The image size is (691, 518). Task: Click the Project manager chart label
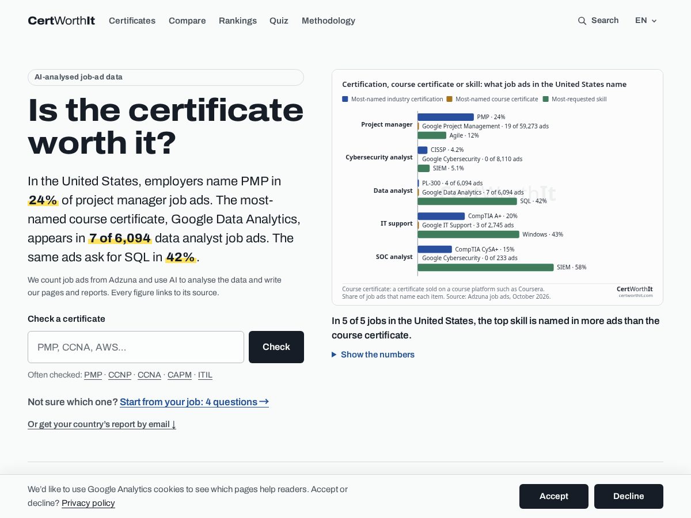pyautogui.click(x=386, y=124)
